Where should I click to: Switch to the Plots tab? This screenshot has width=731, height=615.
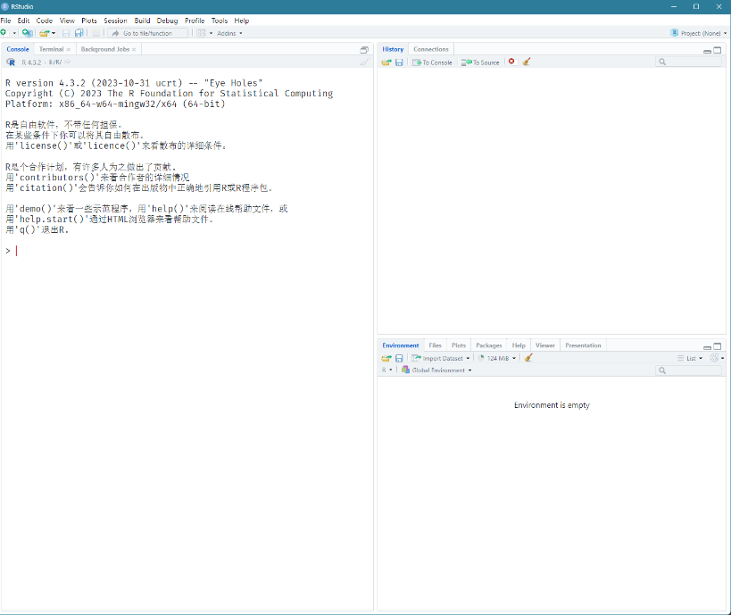click(459, 345)
